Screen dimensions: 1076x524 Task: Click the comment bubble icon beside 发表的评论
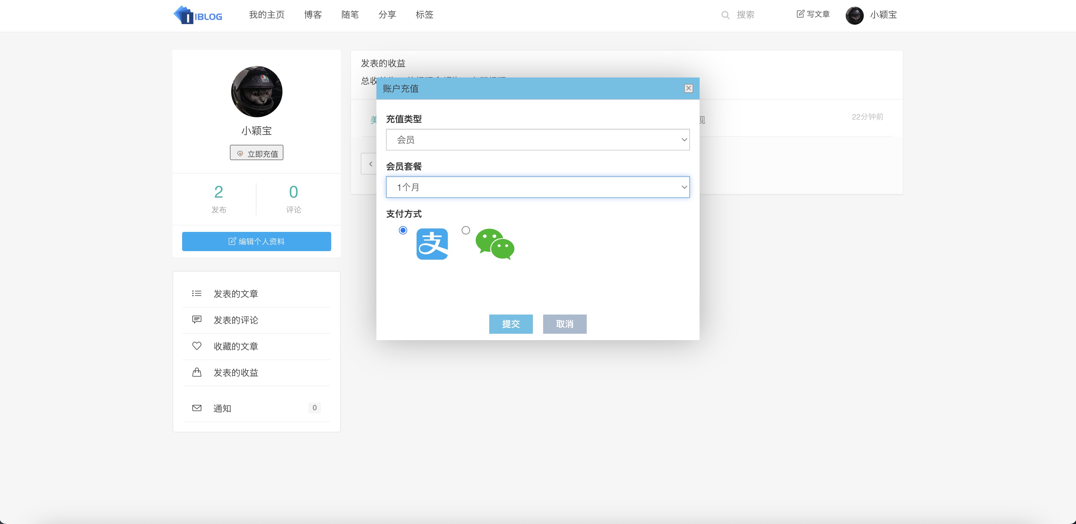196,320
